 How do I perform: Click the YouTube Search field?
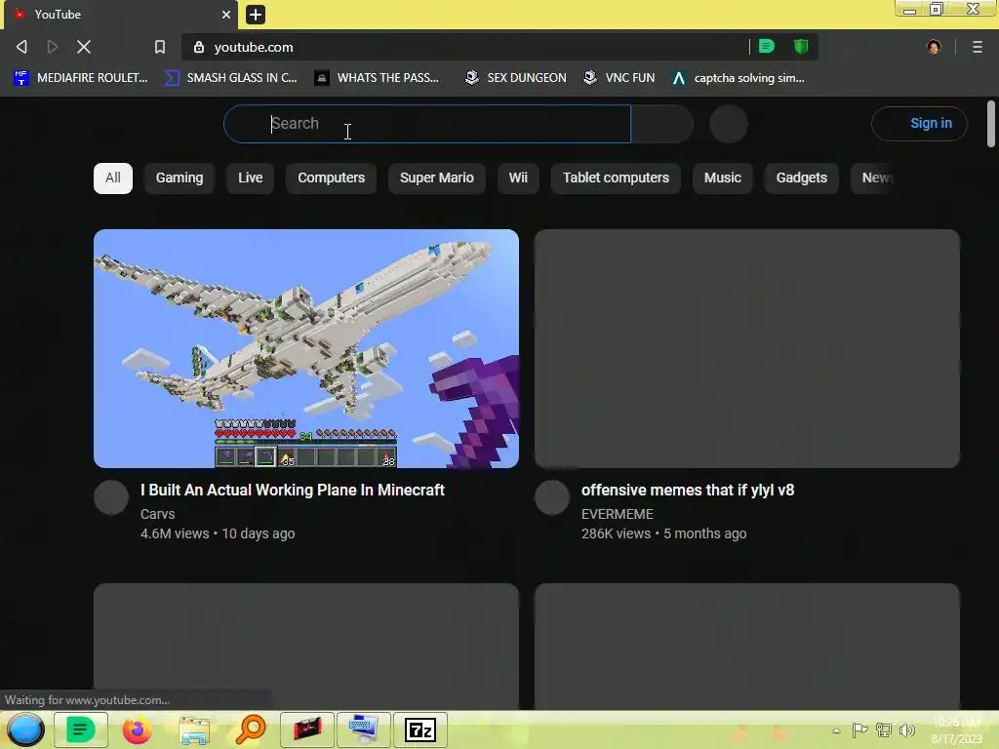427,124
